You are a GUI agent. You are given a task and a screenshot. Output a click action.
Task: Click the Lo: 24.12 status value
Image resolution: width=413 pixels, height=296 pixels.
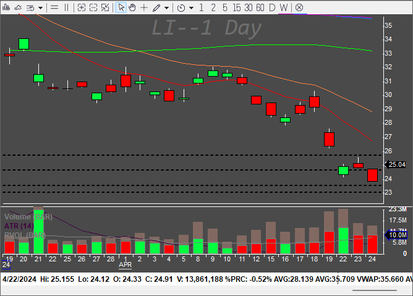[93, 279]
